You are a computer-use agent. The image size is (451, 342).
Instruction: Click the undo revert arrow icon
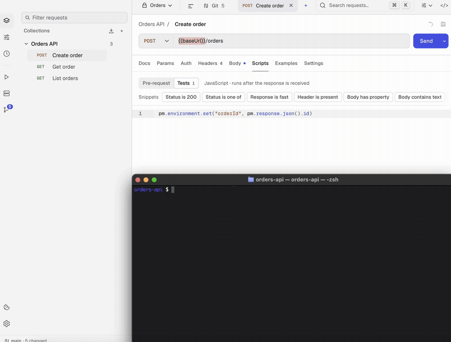(x=431, y=24)
